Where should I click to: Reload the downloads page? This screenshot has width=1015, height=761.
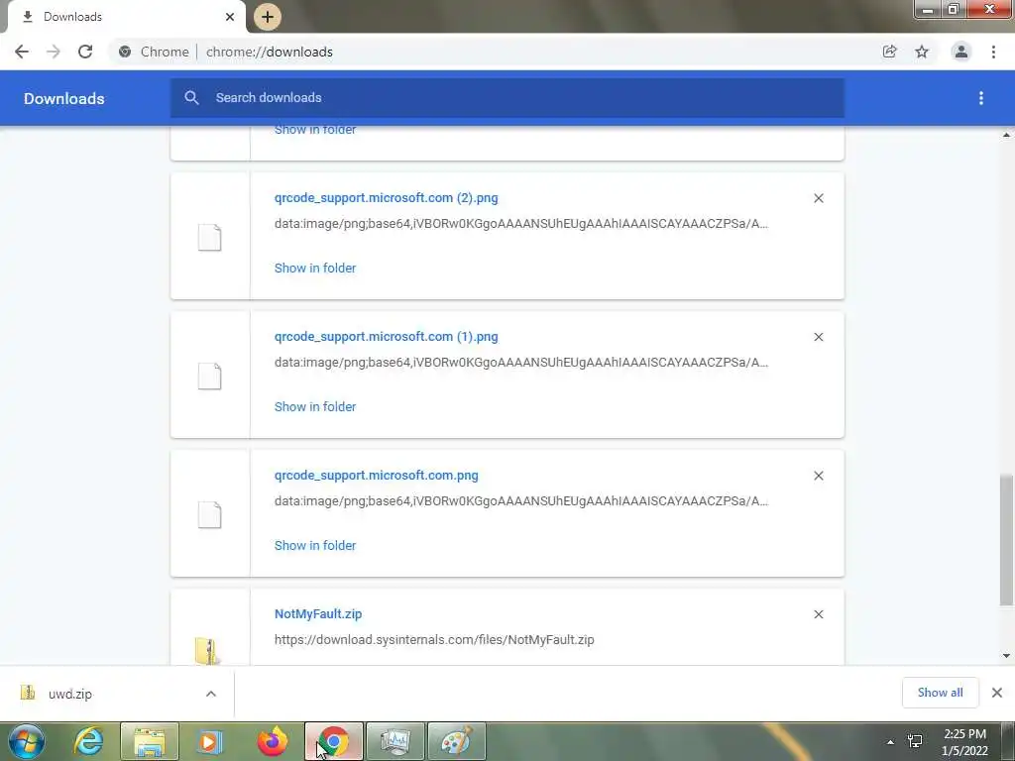pyautogui.click(x=85, y=52)
